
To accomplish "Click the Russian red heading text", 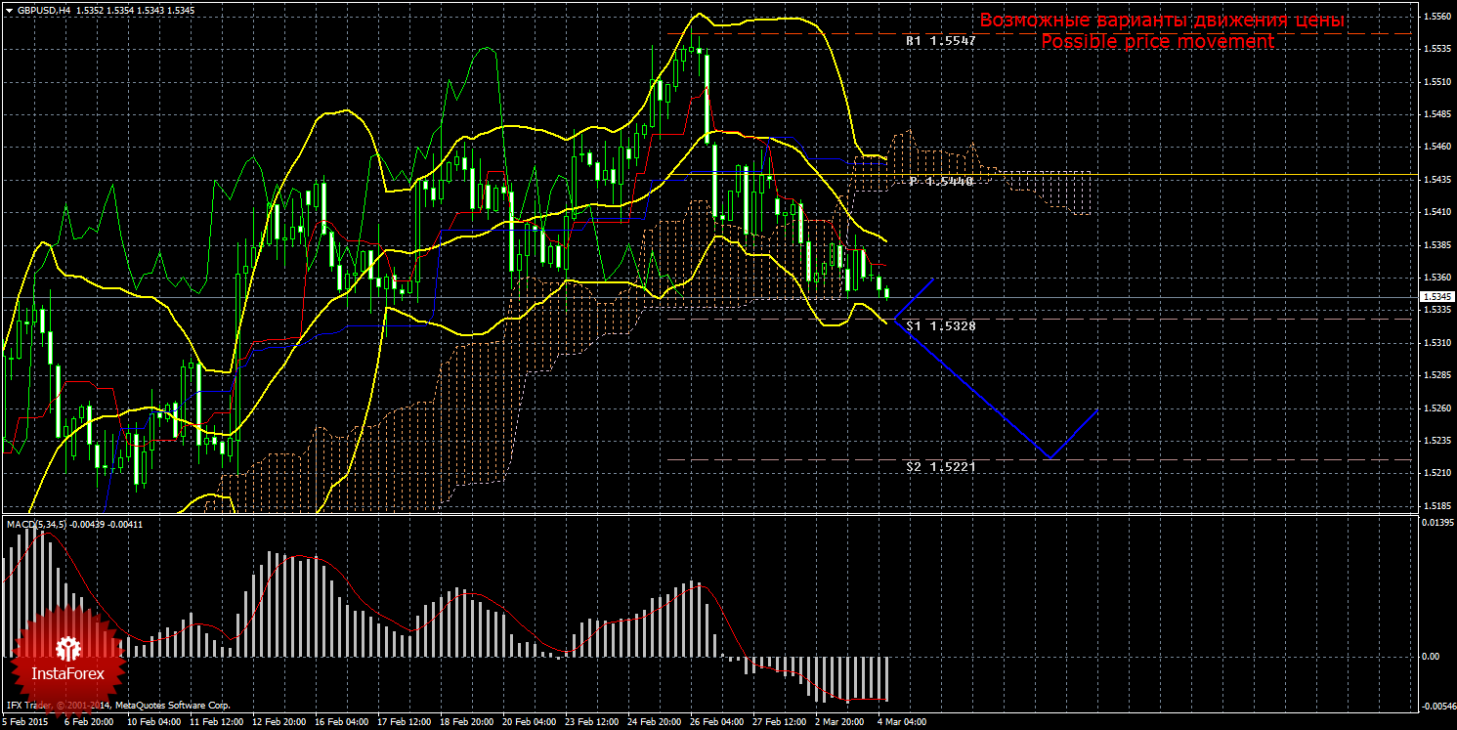I will tap(1162, 21).
